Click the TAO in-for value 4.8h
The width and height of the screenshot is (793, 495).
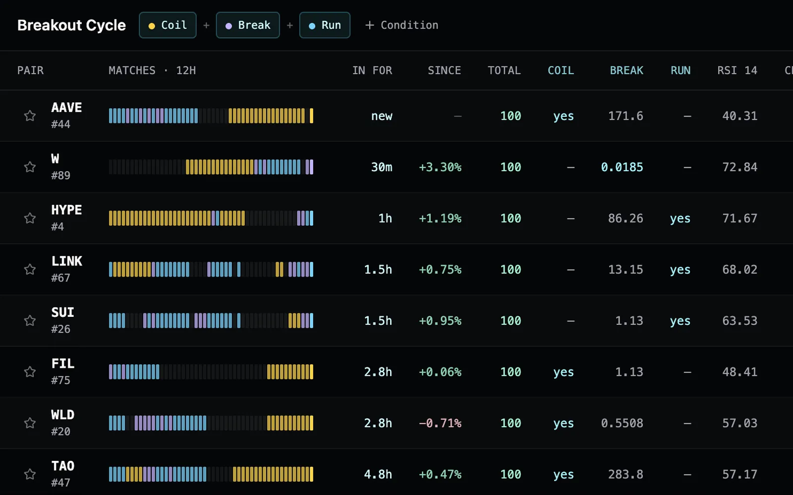point(378,474)
